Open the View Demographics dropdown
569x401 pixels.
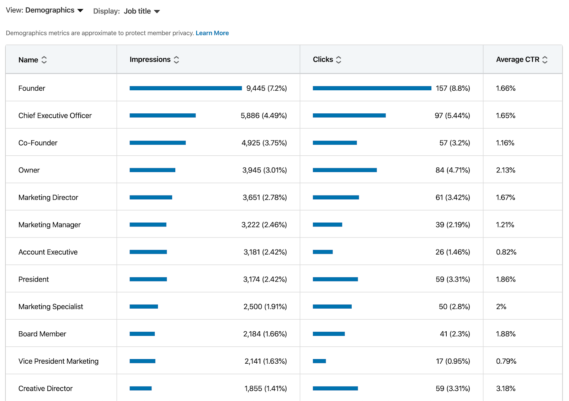(45, 10)
